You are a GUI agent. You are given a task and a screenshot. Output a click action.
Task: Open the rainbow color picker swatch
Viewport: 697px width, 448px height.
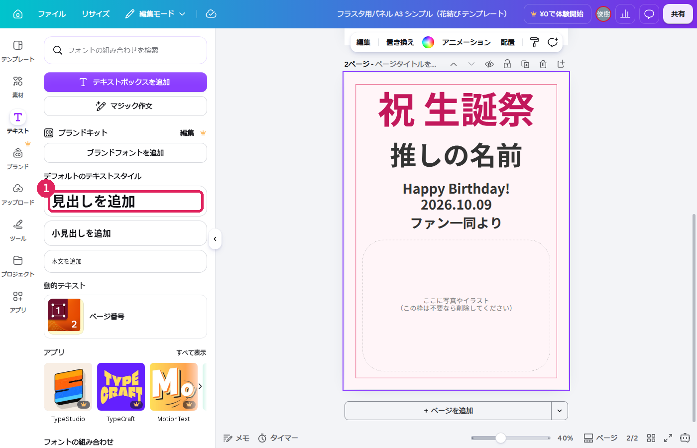click(428, 42)
